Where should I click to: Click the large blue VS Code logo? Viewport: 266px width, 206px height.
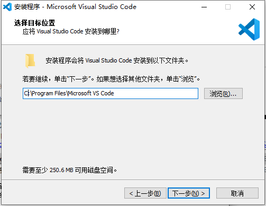coord(249,29)
